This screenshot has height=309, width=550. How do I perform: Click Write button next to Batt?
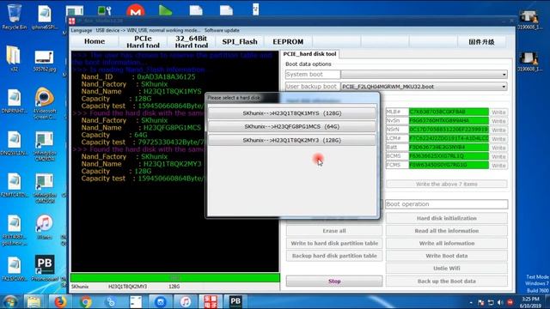[x=498, y=148]
